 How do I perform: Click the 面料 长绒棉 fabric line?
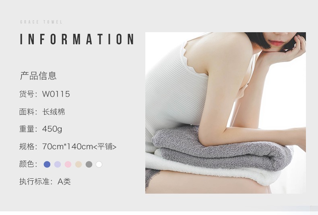(42, 112)
